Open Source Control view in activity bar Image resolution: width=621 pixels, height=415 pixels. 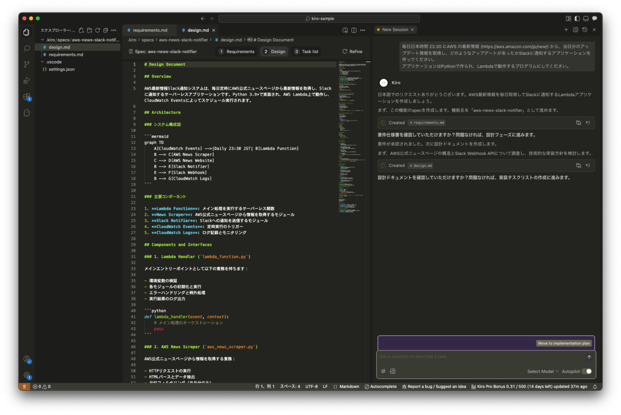(x=26, y=65)
